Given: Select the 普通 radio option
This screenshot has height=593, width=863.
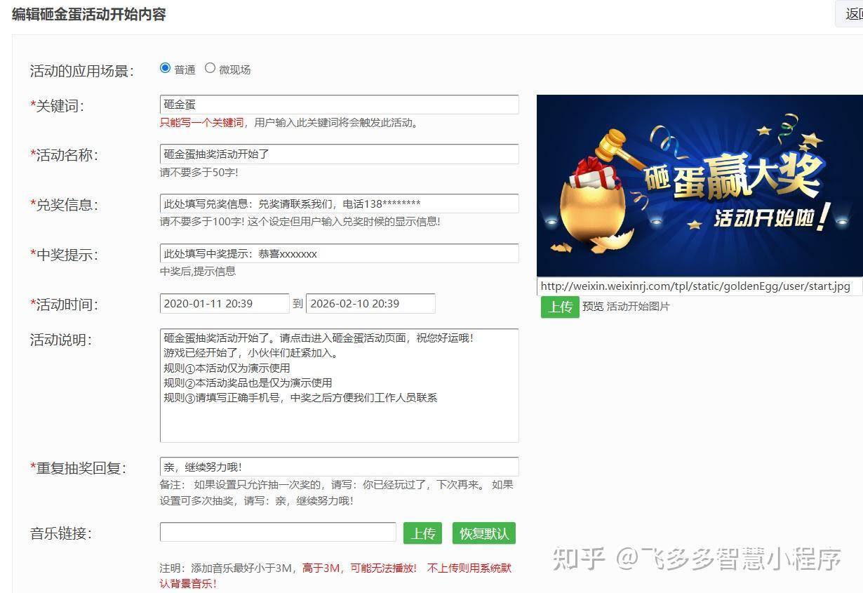Looking at the screenshot, I should tap(165, 68).
